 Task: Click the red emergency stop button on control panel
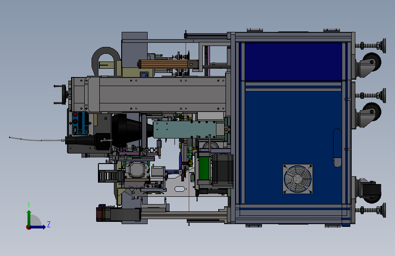(x=75, y=114)
